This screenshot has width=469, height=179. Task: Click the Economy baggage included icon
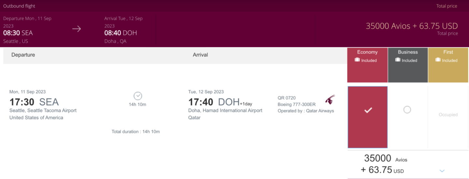pos(357,60)
